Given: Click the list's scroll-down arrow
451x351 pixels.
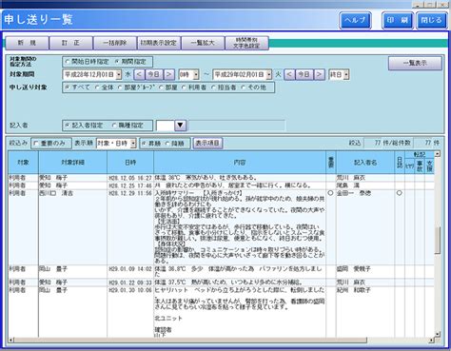Looking at the screenshot, I should pyautogui.click(x=438, y=334).
